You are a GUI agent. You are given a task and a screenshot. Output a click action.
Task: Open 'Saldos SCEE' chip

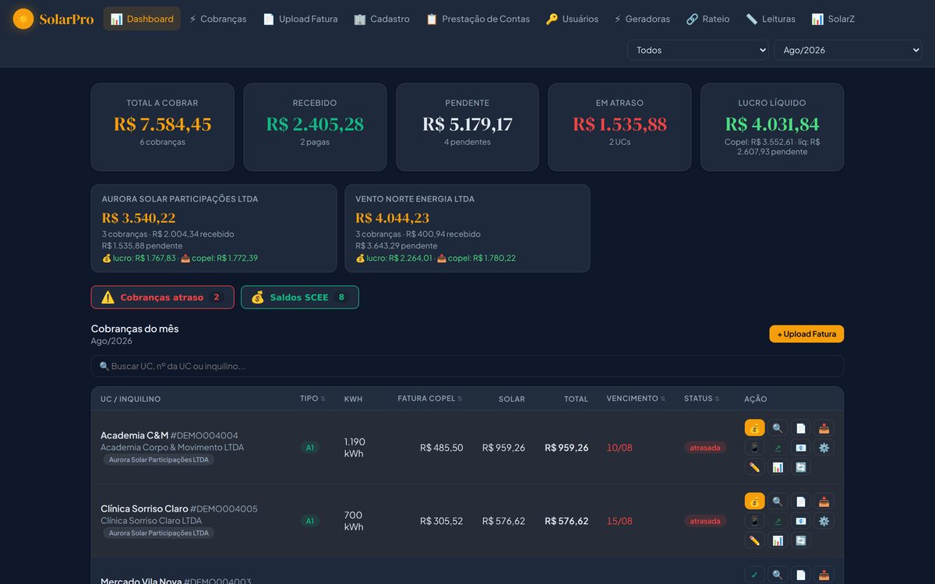pyautogui.click(x=300, y=297)
